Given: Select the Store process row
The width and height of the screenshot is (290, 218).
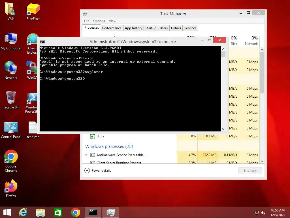Looking at the screenshot, I should pyautogui.click(x=171, y=136).
